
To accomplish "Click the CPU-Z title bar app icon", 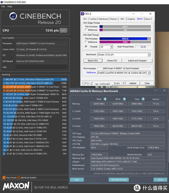I will coord(82,14).
